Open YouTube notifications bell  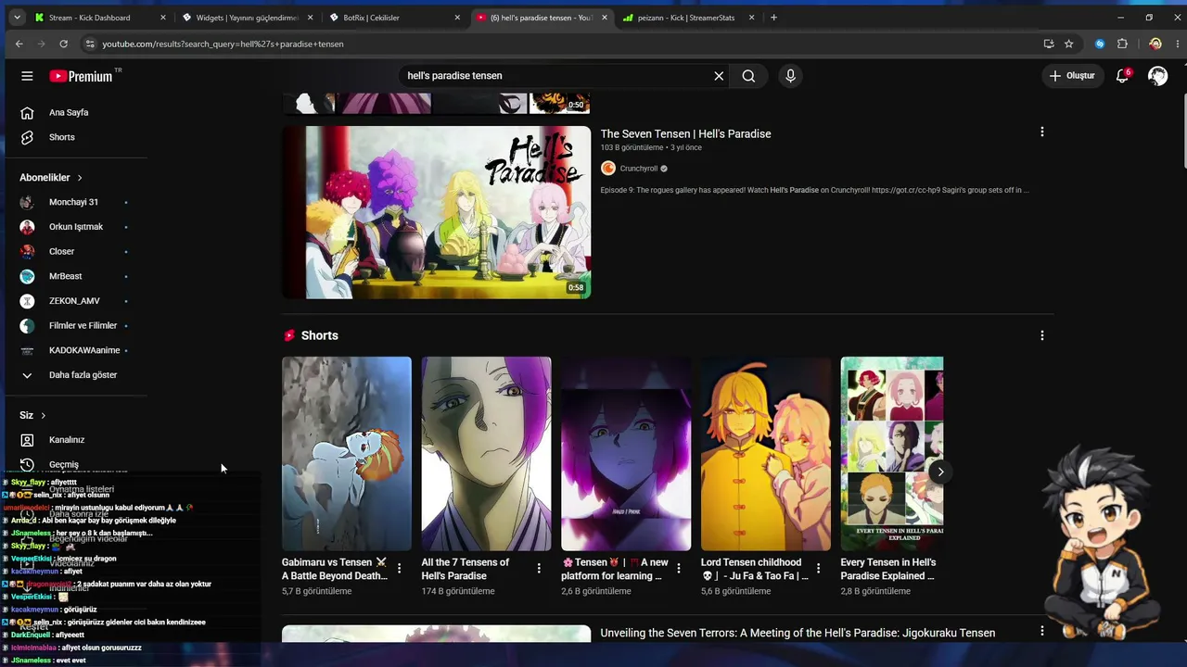pyautogui.click(x=1122, y=76)
